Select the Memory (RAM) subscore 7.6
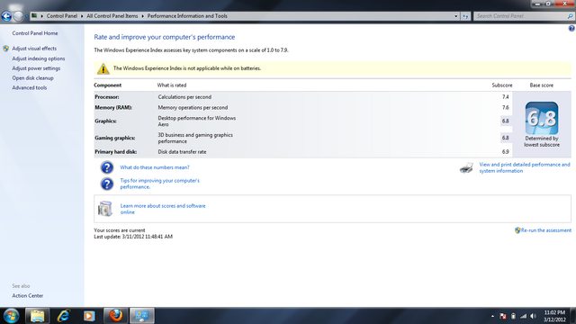The image size is (576, 324). pos(506,108)
